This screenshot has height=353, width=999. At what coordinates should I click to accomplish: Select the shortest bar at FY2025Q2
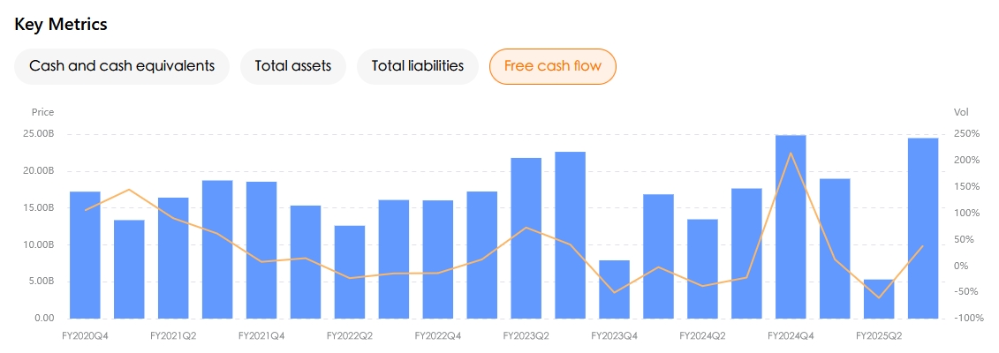(x=879, y=299)
